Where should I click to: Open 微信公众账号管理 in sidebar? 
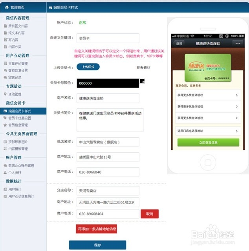[x=21, y=166]
